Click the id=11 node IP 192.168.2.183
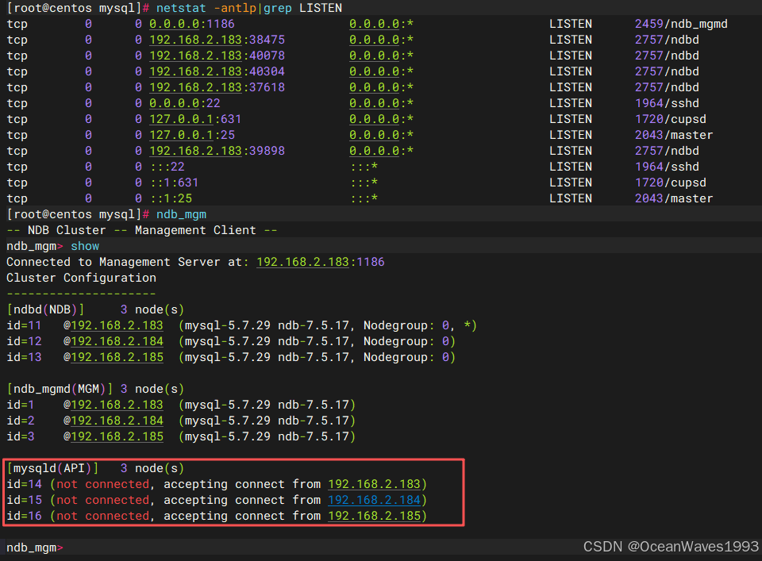Viewport: 762px width, 561px height. point(117,325)
